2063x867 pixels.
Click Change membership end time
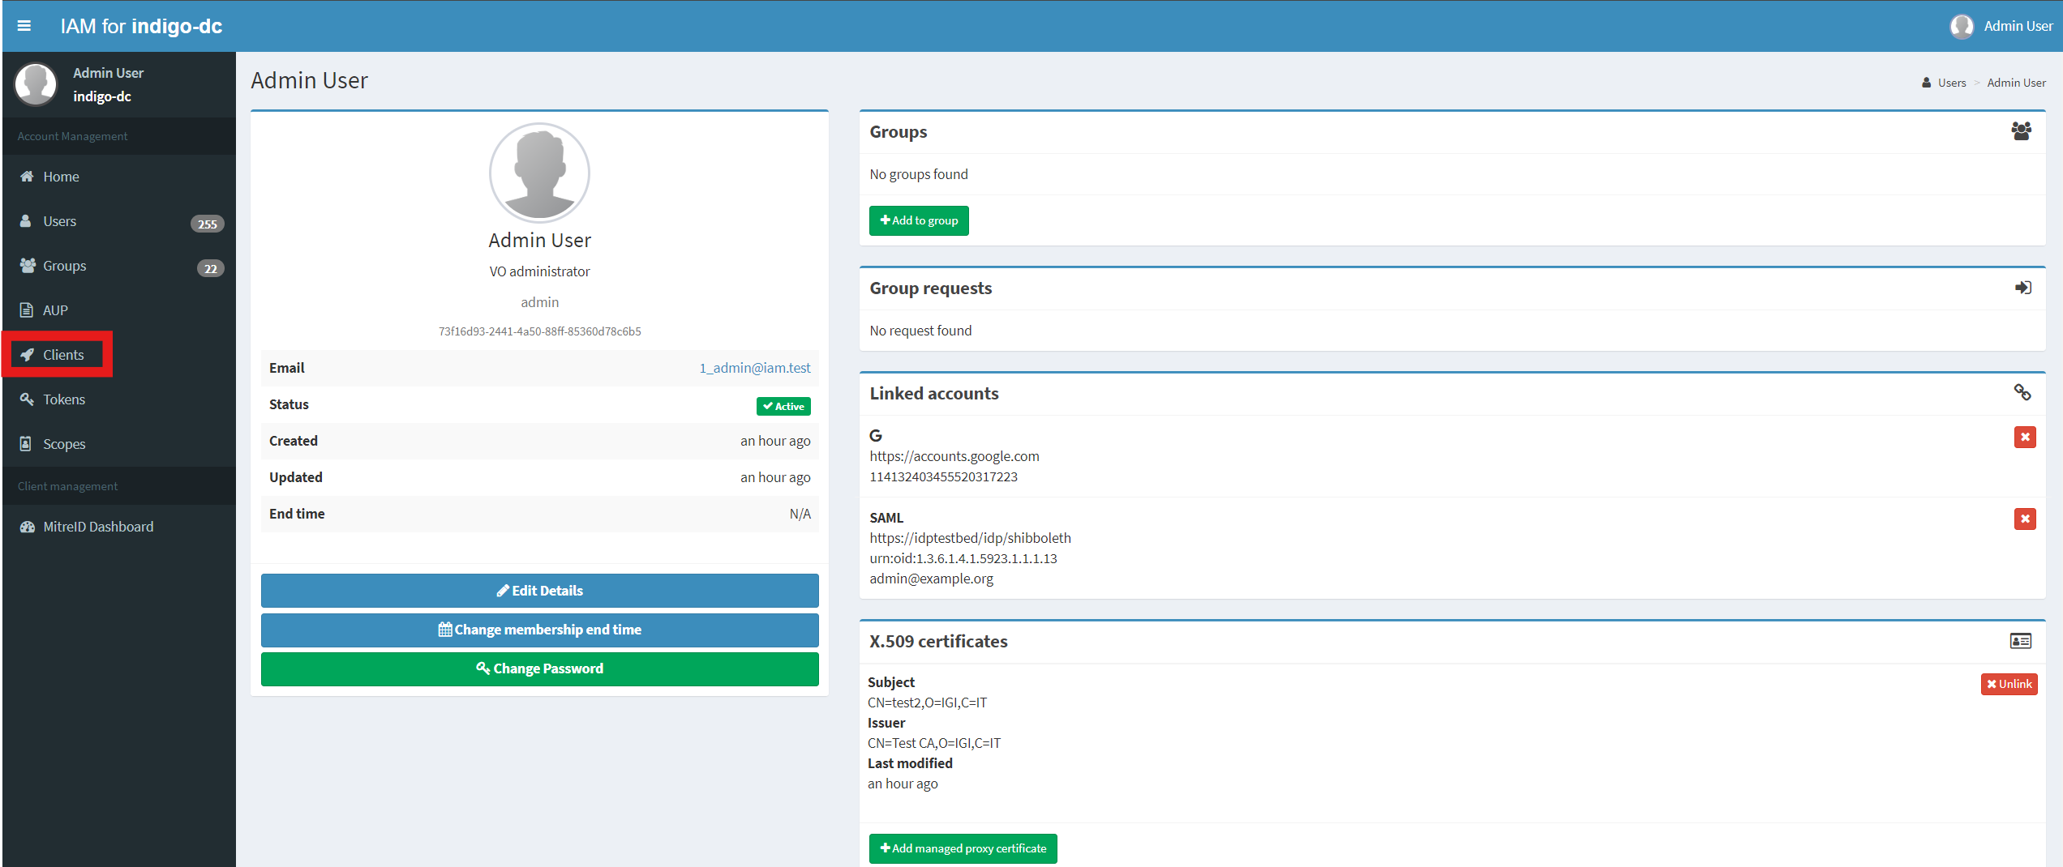point(539,630)
